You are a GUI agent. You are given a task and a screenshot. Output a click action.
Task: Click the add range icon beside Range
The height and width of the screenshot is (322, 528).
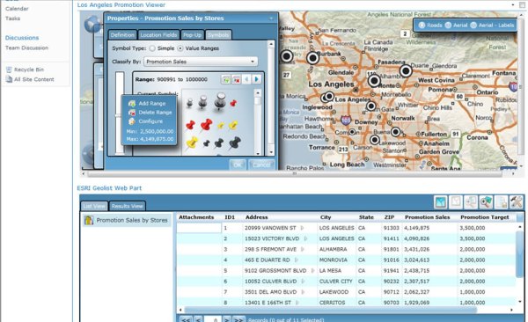coord(225,79)
